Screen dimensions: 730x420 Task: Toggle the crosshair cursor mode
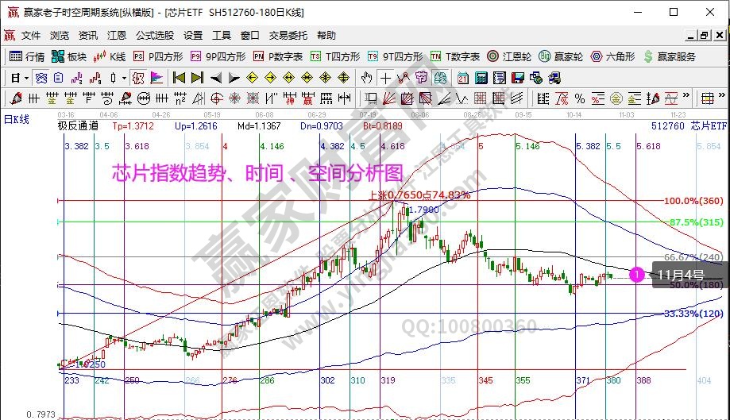coord(385,78)
